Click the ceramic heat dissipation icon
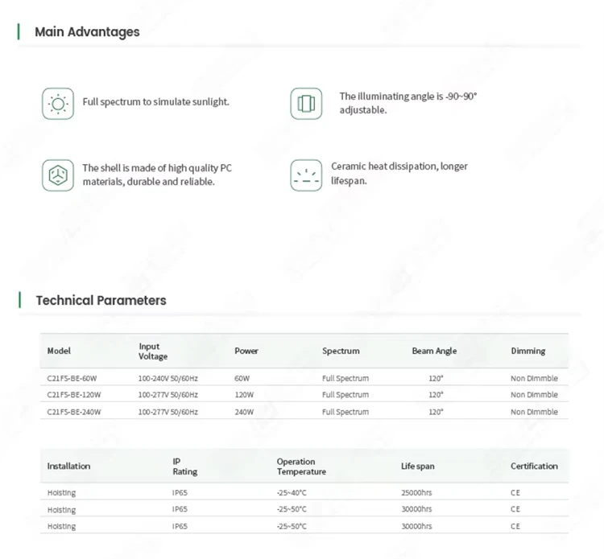This screenshot has width=604, height=559. tap(306, 175)
